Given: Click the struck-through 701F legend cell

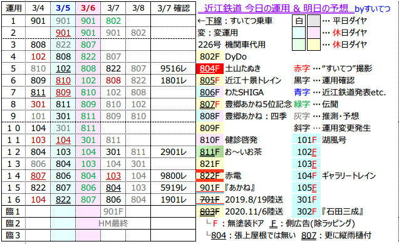Looking at the screenshot, I should [210, 199].
